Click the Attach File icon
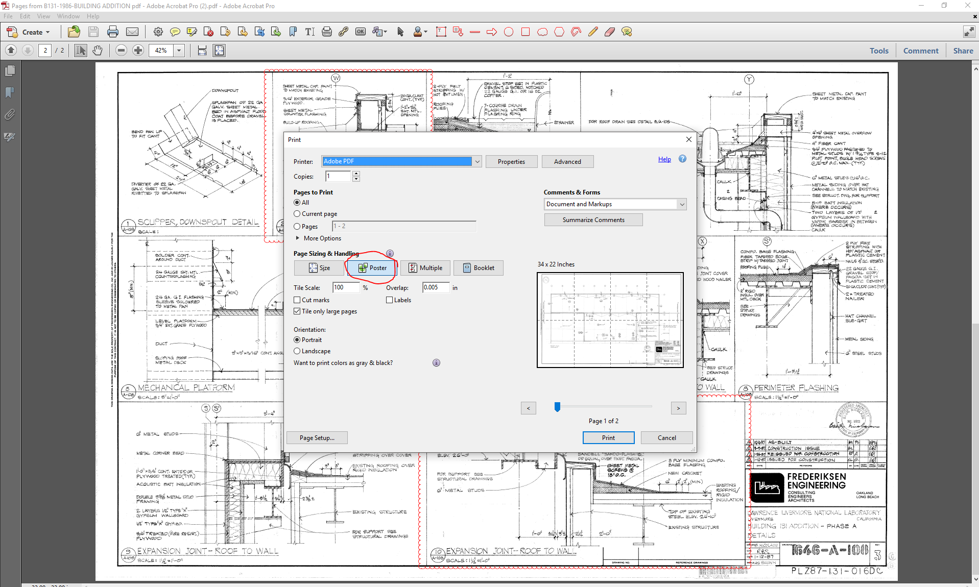 click(x=9, y=114)
